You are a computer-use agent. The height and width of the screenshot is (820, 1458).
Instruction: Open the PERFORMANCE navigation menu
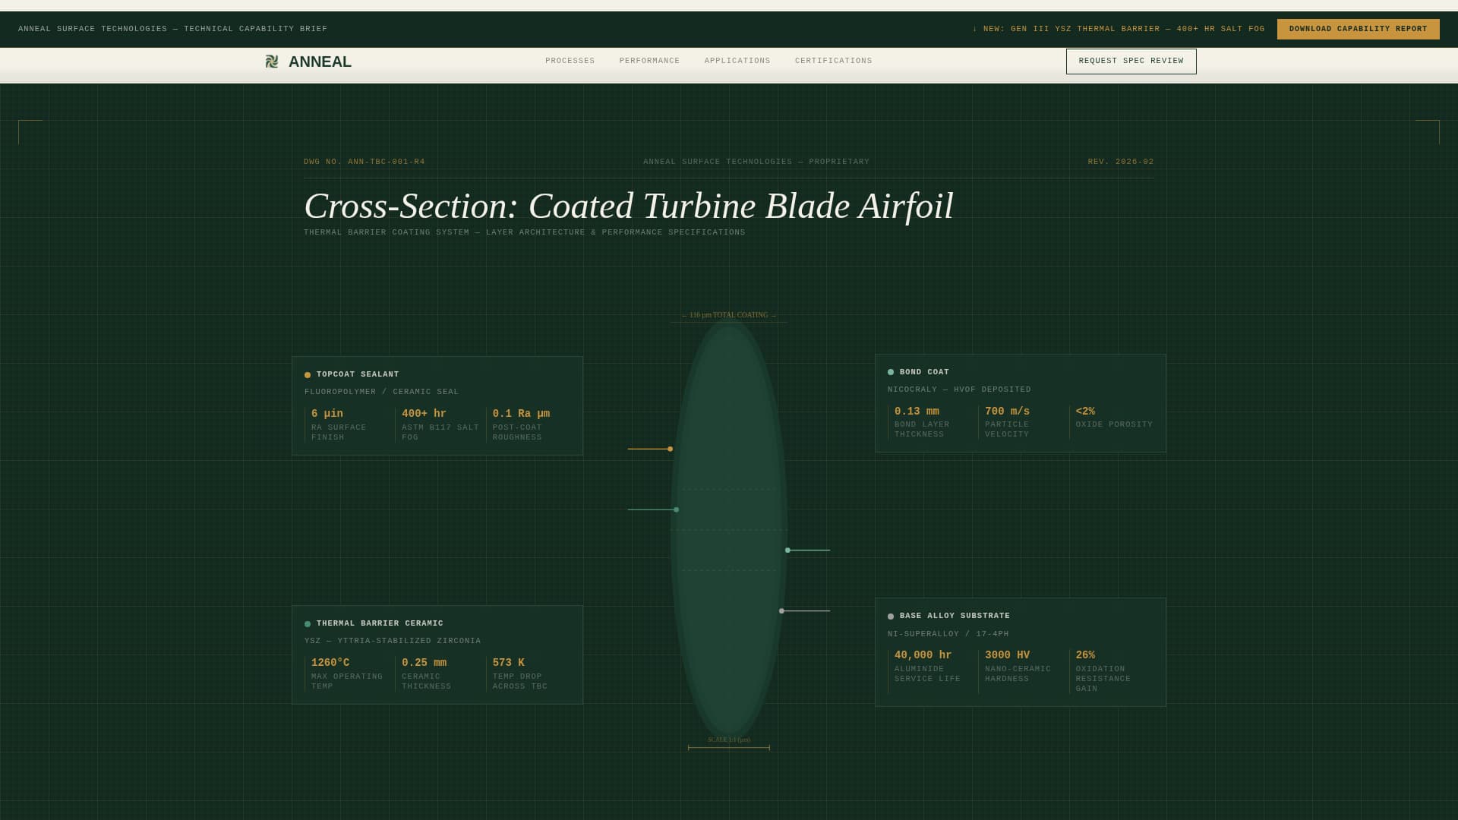(649, 61)
